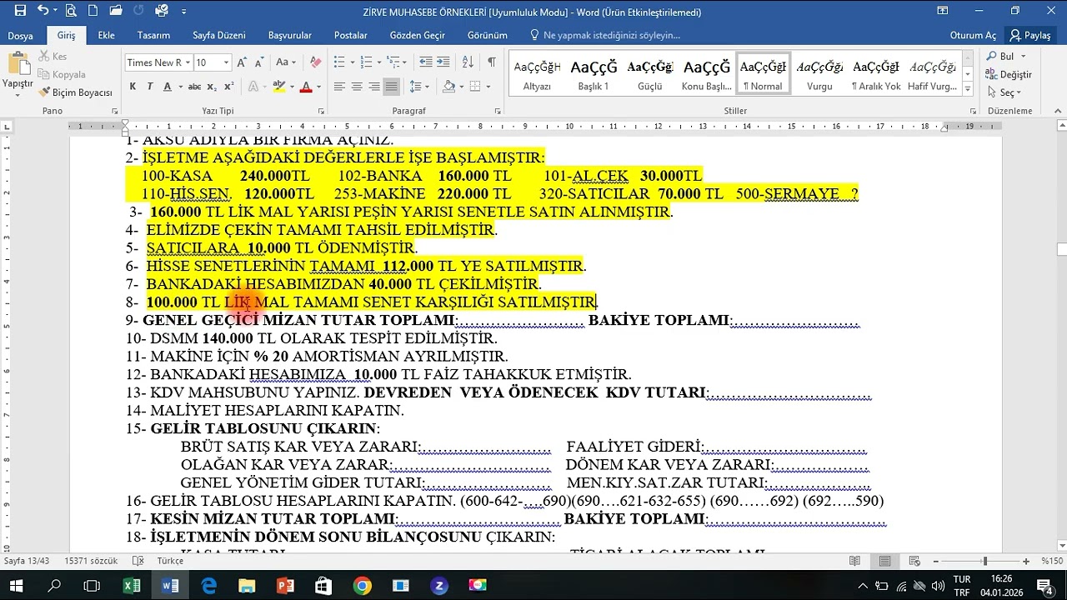Align text to the left
The width and height of the screenshot is (1067, 600).
pyautogui.click(x=339, y=87)
